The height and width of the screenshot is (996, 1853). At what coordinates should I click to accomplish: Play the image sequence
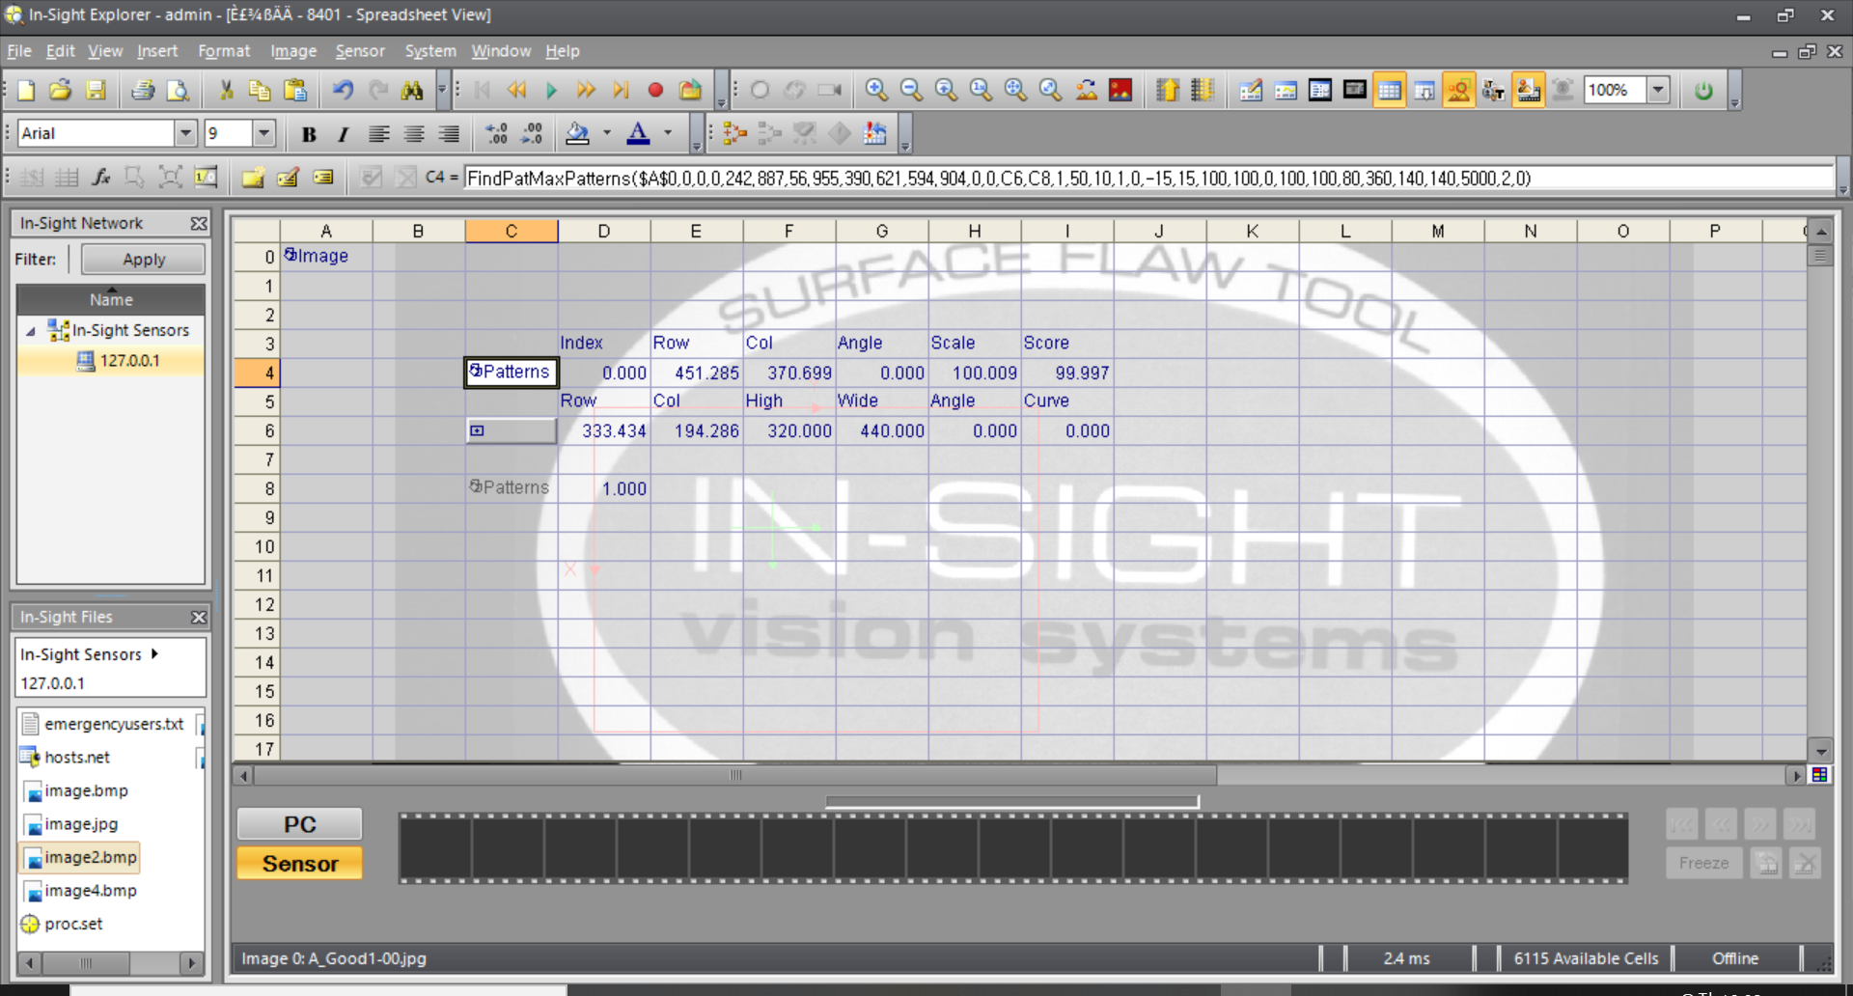551,91
